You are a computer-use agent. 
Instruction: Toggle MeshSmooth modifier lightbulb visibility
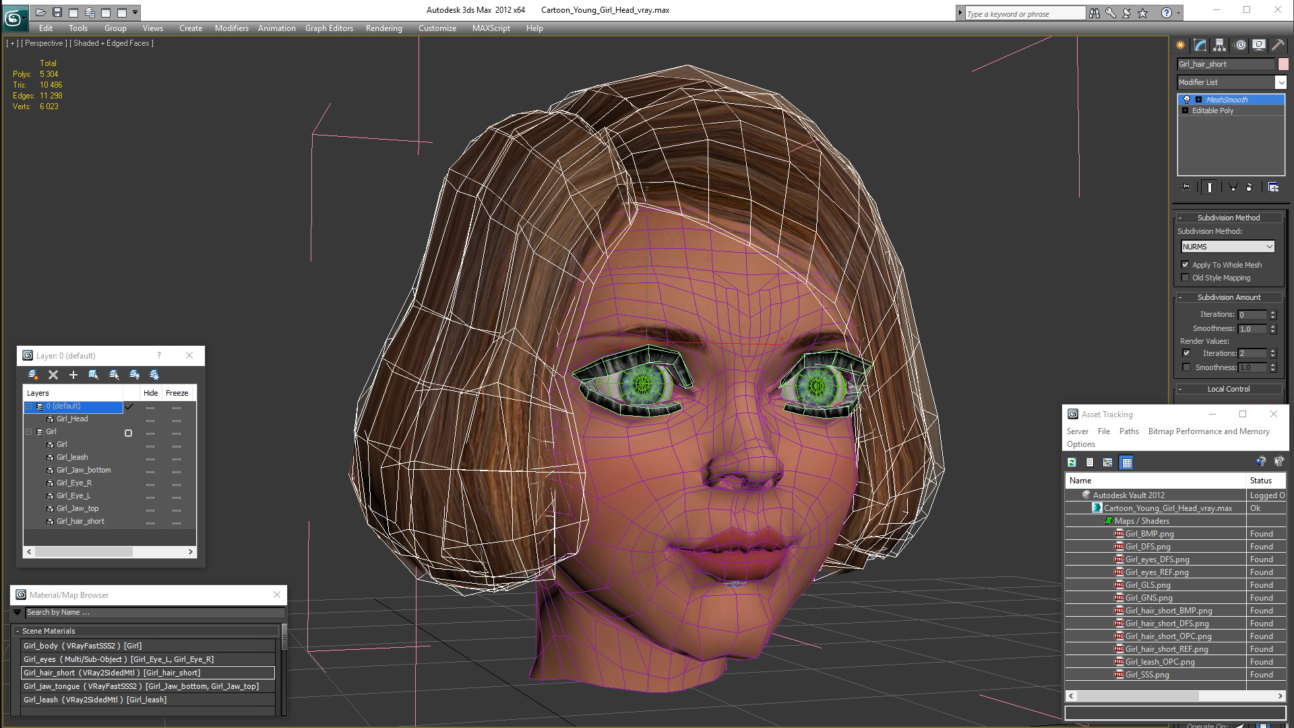tap(1187, 100)
